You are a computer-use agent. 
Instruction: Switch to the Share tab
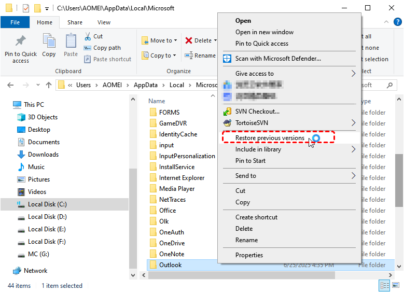click(75, 22)
